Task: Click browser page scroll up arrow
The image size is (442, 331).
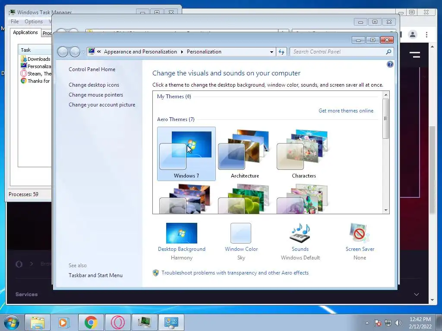Action: click(x=432, y=47)
